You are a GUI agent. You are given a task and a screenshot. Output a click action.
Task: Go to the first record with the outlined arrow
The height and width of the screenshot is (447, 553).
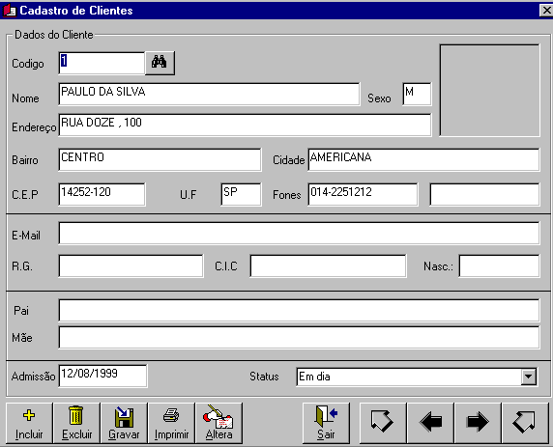point(383,423)
